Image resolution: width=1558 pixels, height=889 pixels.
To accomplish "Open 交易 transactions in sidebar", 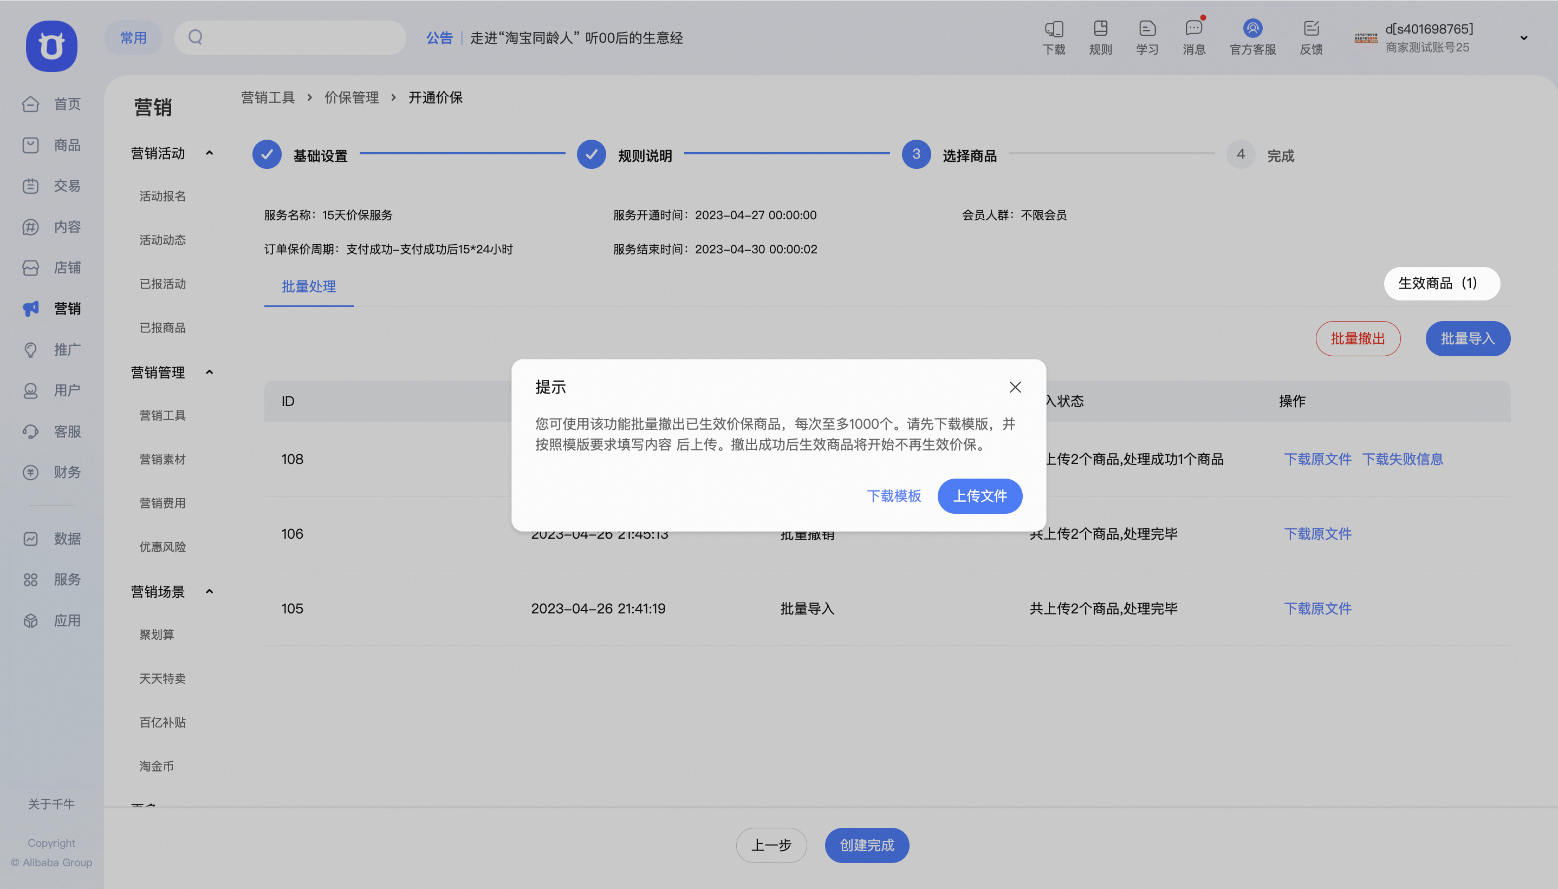I will coord(51,186).
